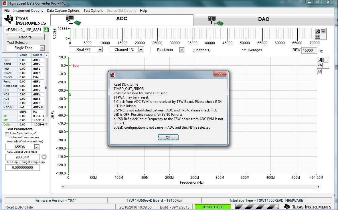Click the app icon in the title bar
Viewport: 338px width, 210px height.
5,3
